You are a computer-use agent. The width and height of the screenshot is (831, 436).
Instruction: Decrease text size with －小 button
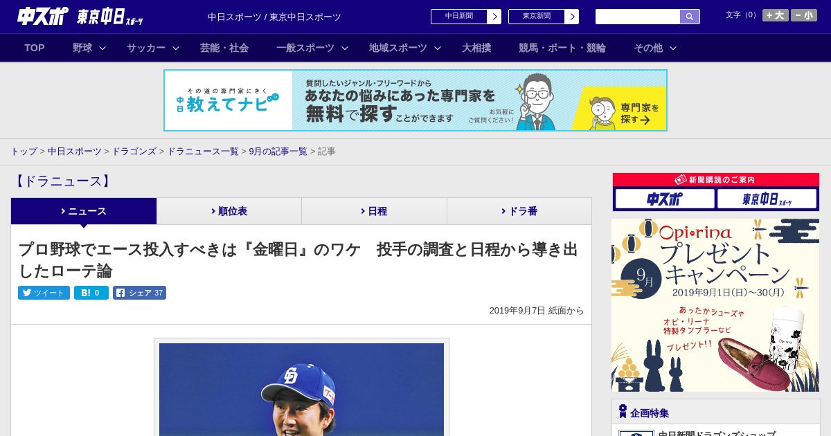804,15
